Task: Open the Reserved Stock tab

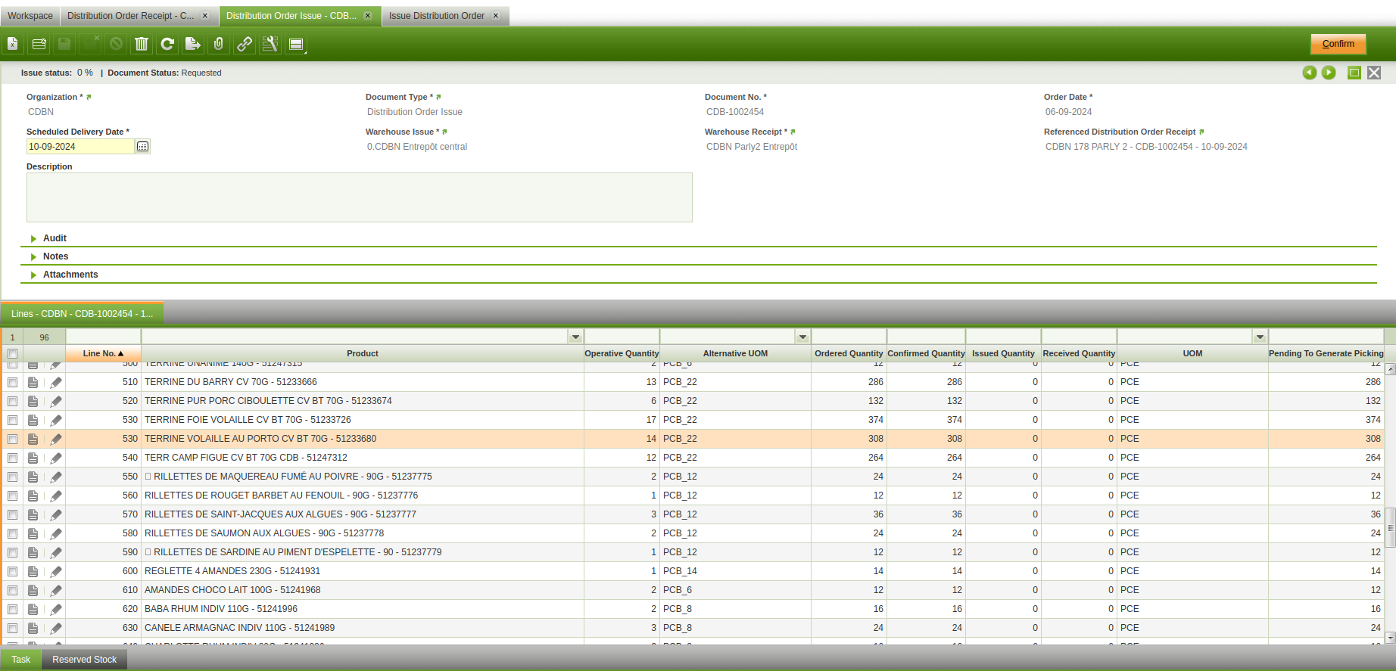Action: pos(84,660)
